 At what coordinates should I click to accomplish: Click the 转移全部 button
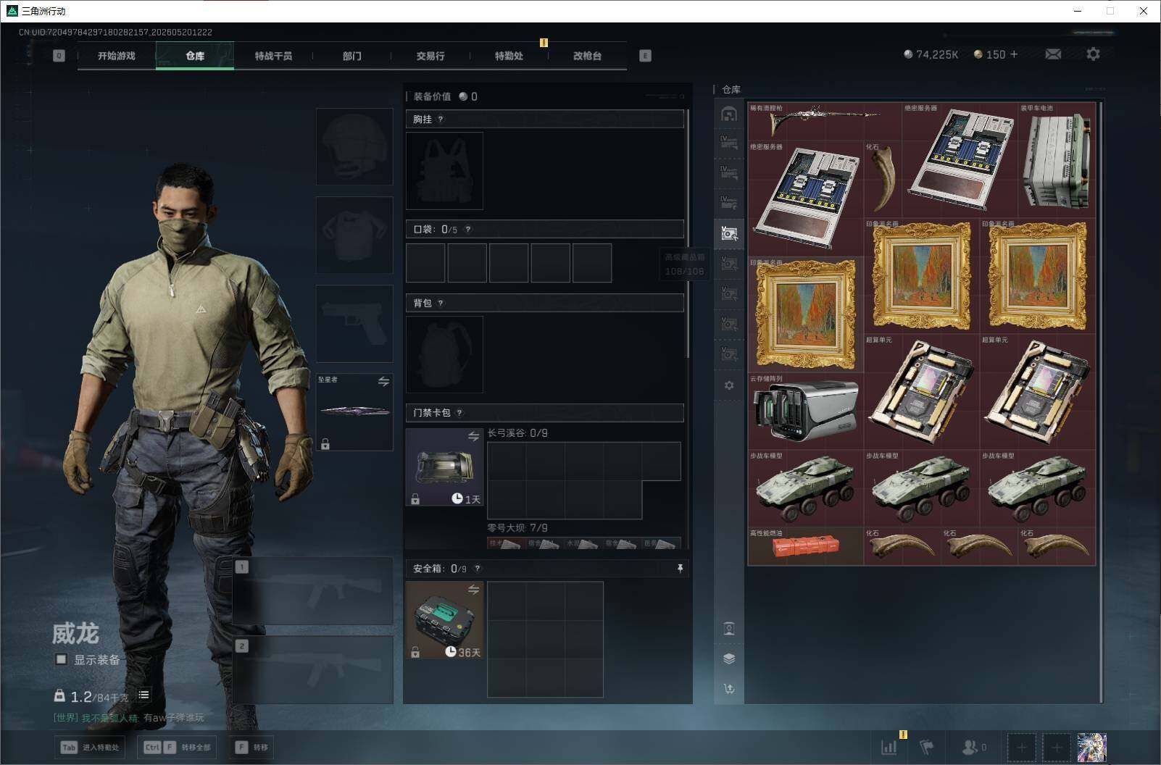(x=177, y=747)
